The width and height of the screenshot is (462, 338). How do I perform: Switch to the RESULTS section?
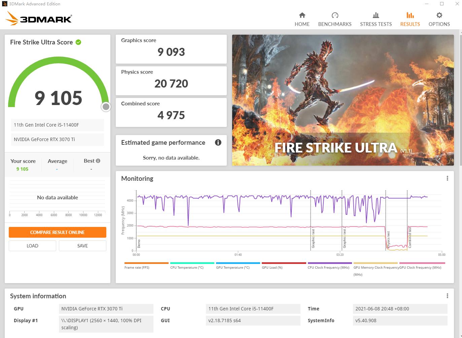410,19
